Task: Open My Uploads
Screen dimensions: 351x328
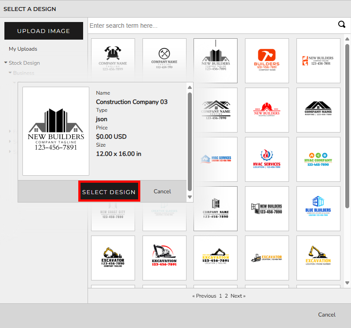Action: pos(23,49)
